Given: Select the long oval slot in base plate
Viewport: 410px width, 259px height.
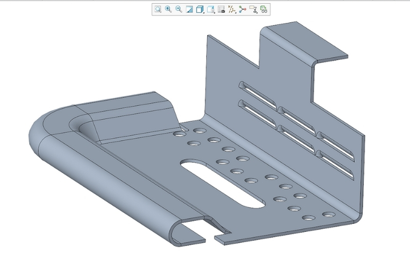Looking at the screenshot, I should coord(223,184).
